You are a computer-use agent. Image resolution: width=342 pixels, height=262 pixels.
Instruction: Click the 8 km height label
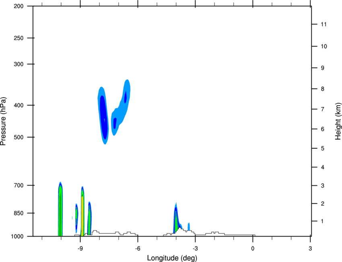click(x=322, y=89)
